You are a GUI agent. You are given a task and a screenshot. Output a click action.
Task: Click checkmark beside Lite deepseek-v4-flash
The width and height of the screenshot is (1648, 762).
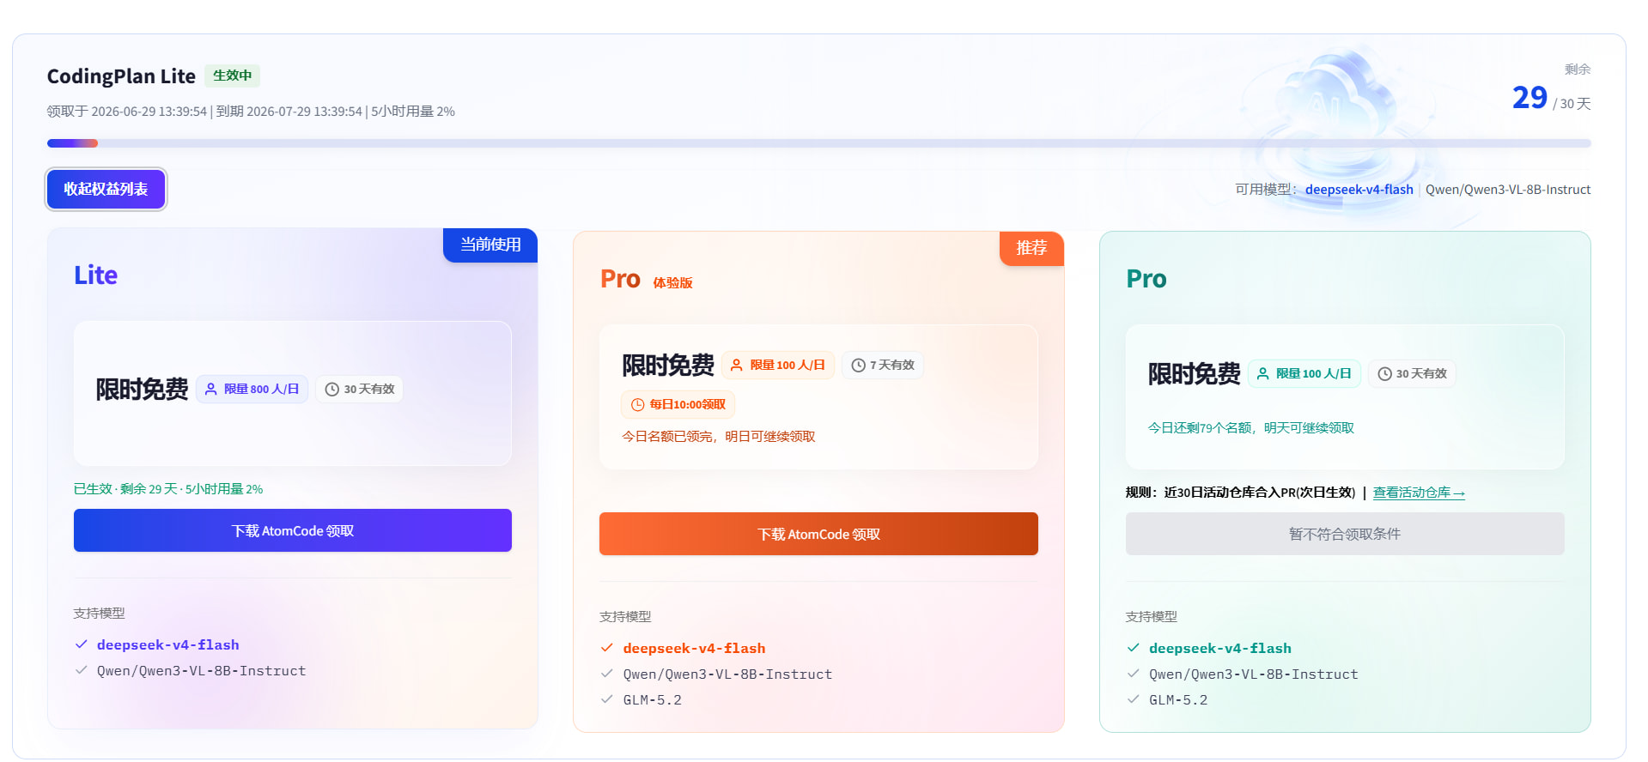point(82,644)
